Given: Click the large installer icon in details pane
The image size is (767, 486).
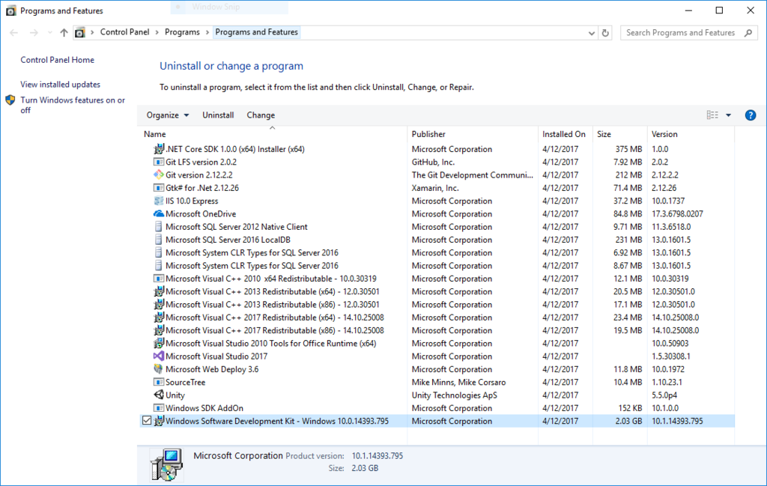Looking at the screenshot, I should 167,464.
